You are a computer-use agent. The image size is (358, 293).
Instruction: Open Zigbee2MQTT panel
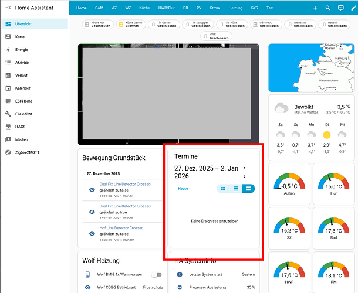click(x=35, y=152)
